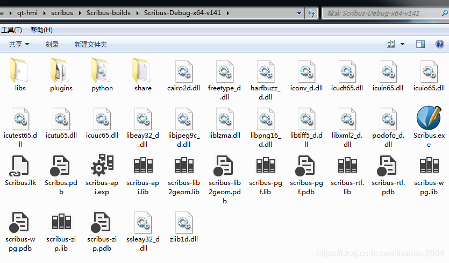Select scribus-wpg.lib file icon
Viewport: 449px width, 263px height.
(429, 165)
